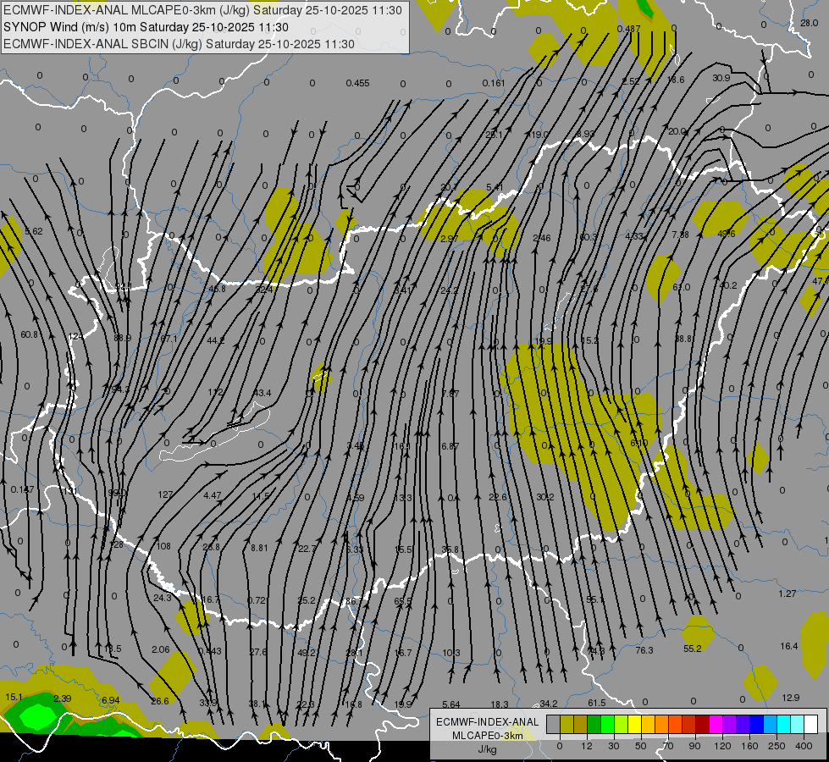Click the map value '76.3'
This screenshot has width=829, height=762.
[644, 650]
